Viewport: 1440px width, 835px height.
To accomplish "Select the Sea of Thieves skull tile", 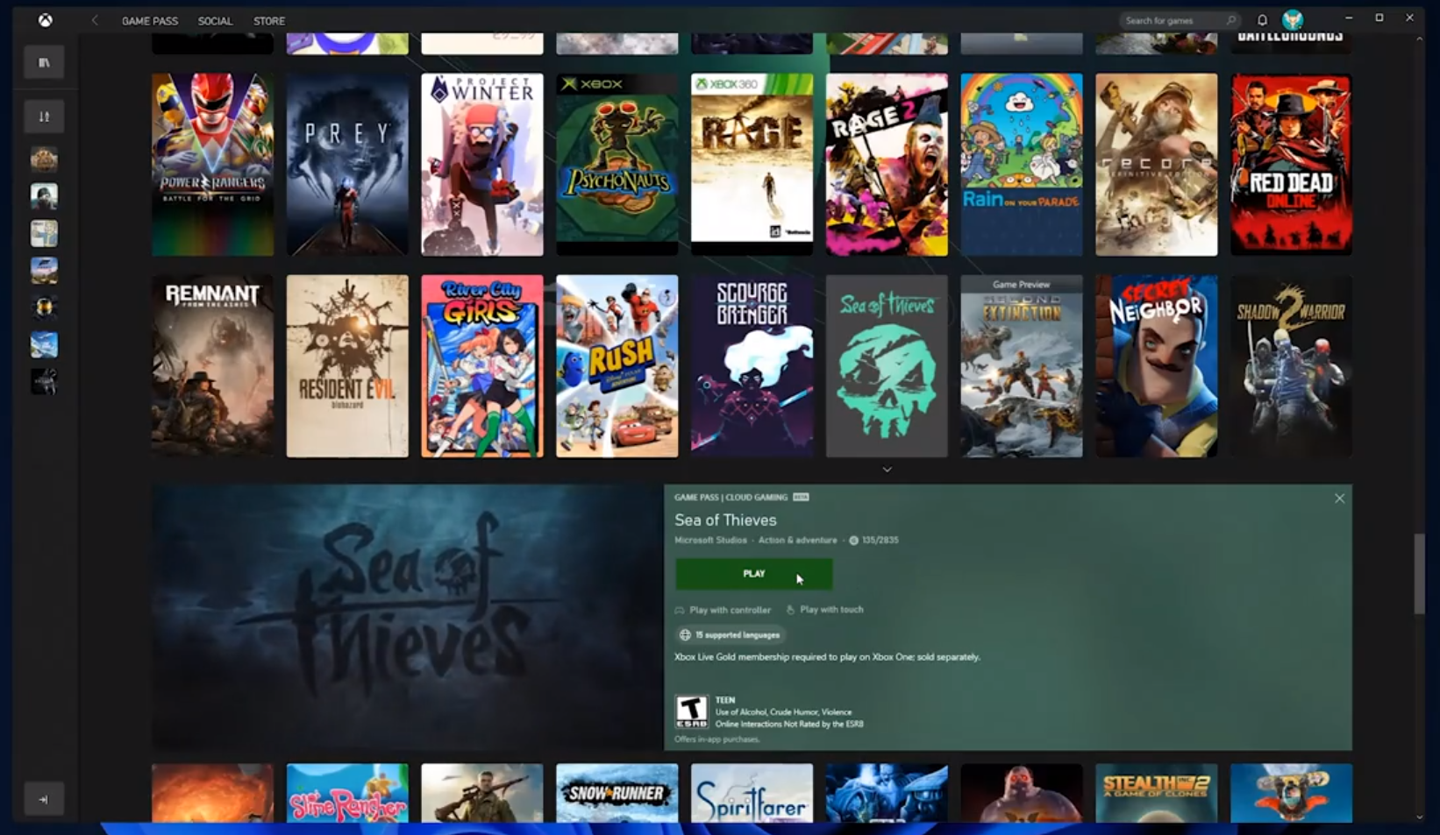I will (887, 366).
